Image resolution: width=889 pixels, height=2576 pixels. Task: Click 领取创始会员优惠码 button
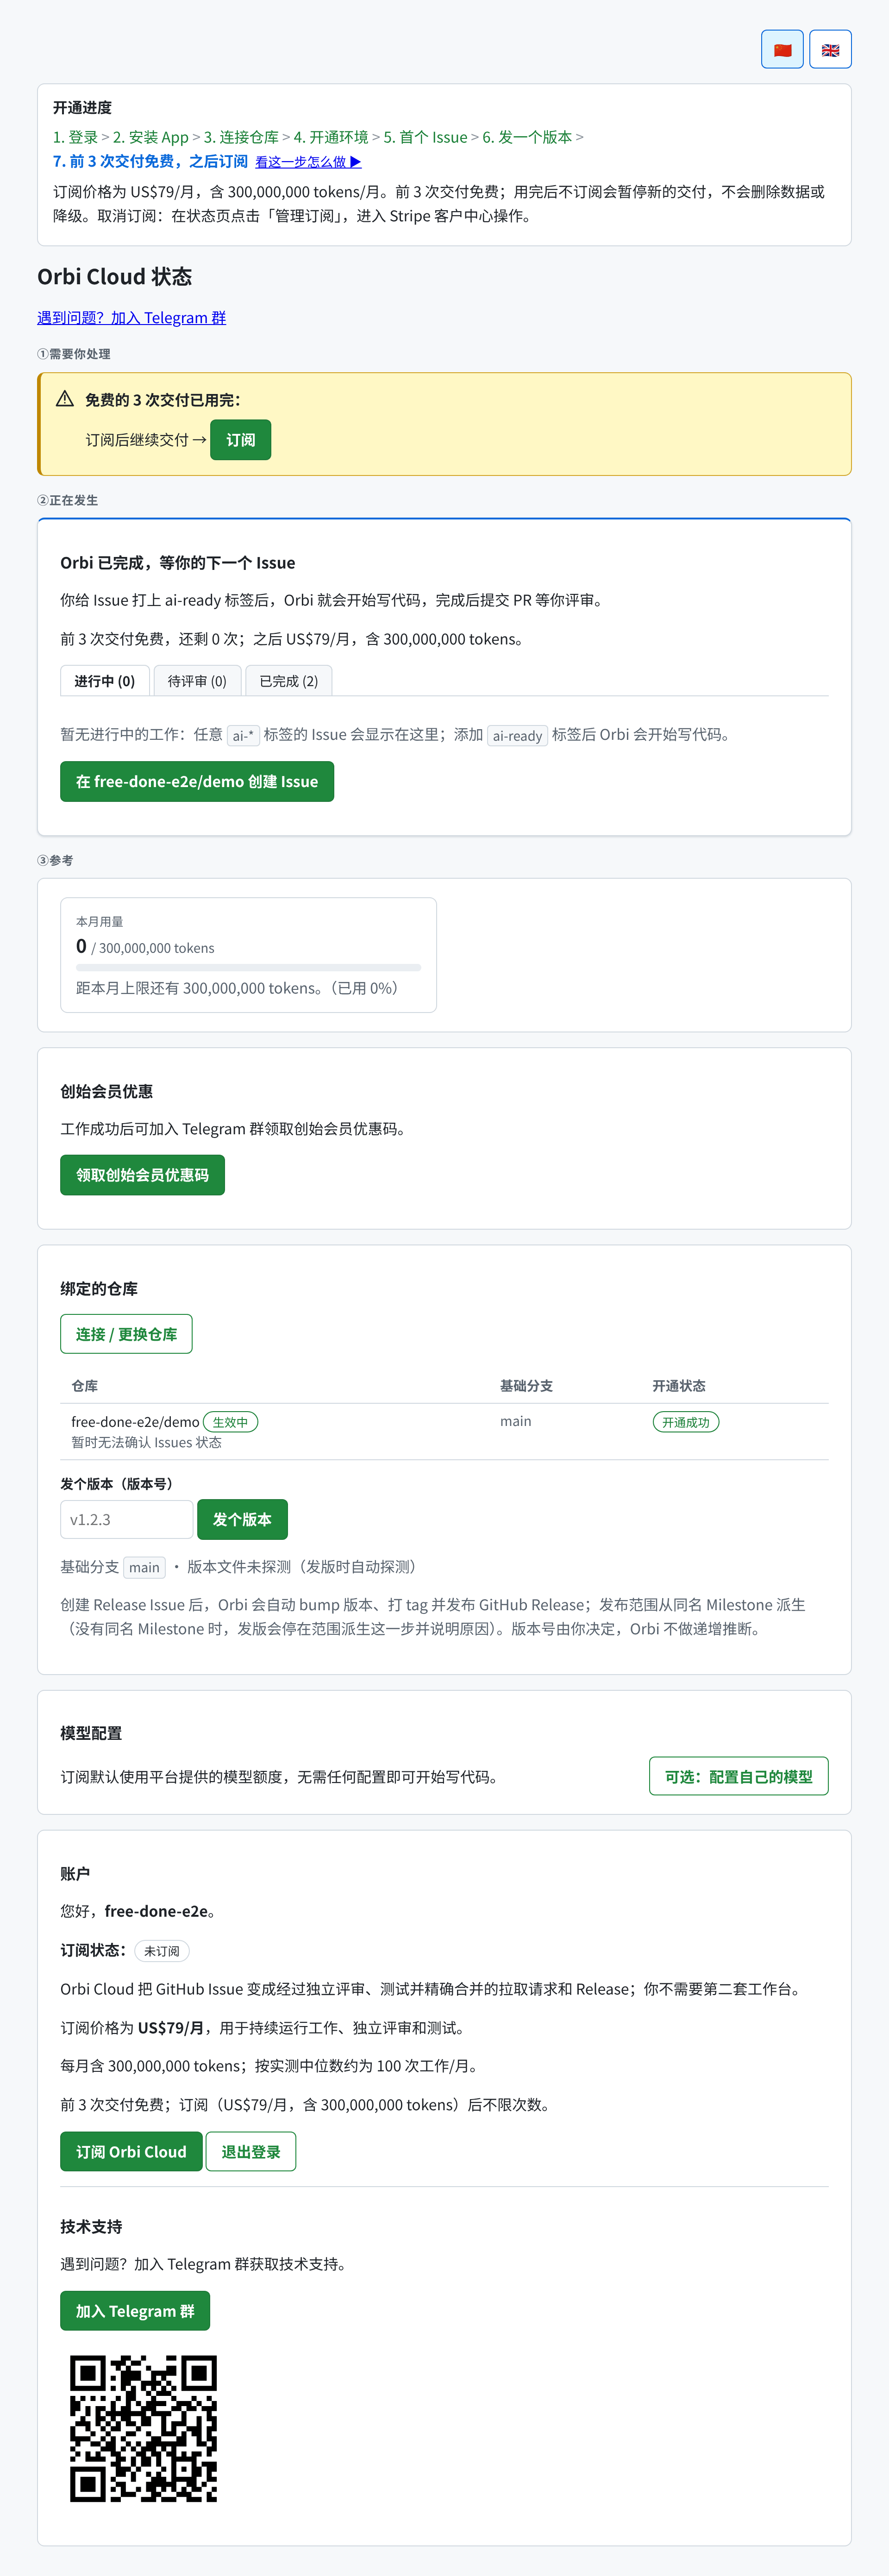point(142,1175)
